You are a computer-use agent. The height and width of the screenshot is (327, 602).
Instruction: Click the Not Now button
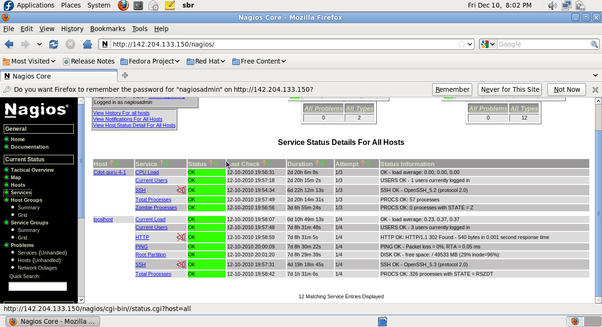(567, 89)
